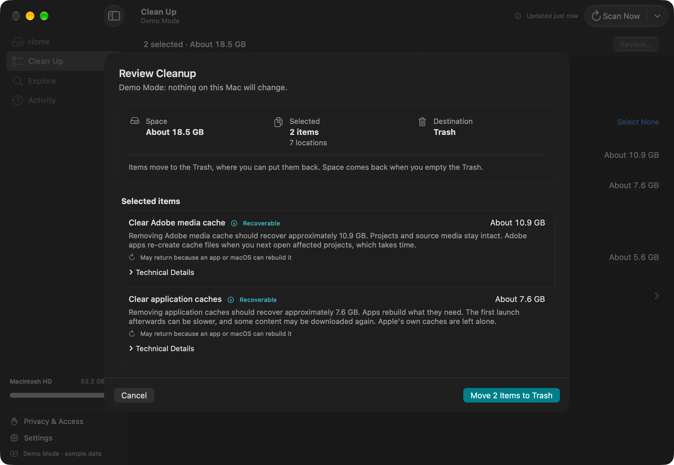
Task: Go to Explore in the sidebar
Action: 55,81
